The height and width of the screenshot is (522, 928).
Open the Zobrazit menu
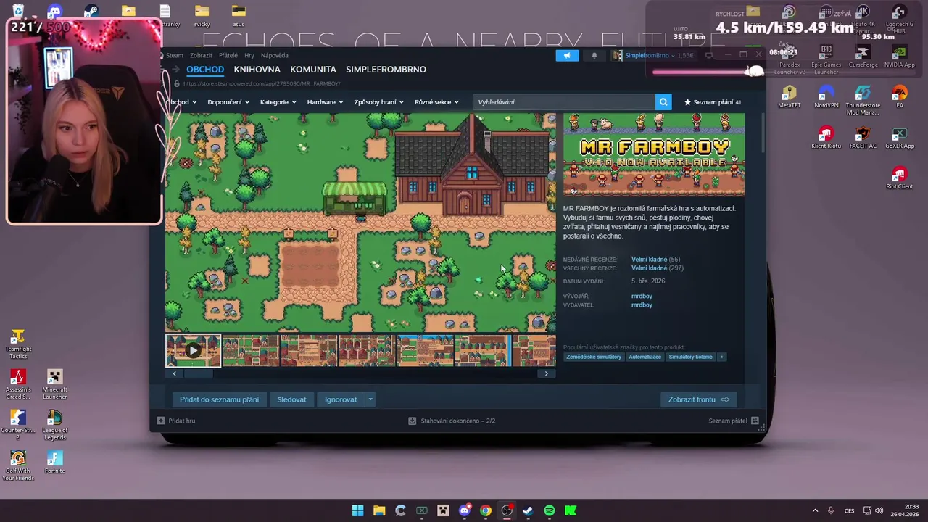[x=201, y=55]
